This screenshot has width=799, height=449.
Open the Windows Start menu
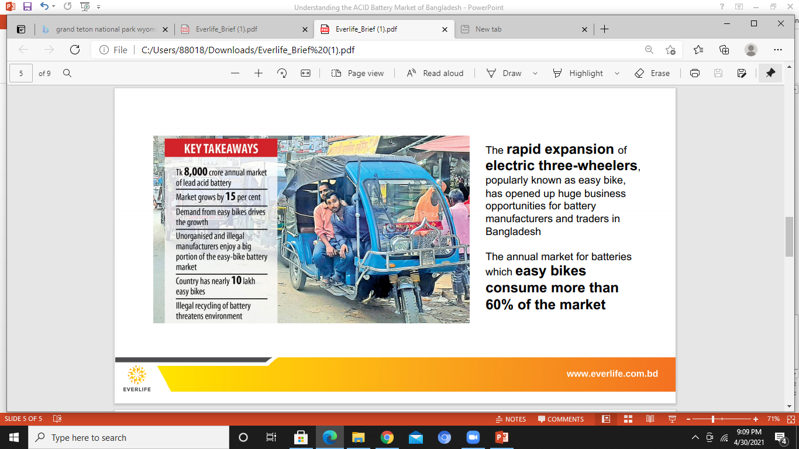pyautogui.click(x=14, y=437)
